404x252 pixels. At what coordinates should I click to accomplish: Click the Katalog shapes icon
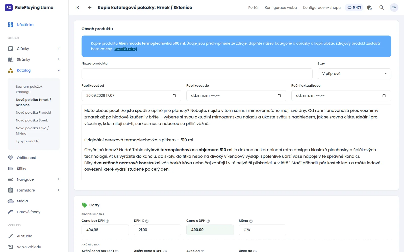[x=11, y=70]
